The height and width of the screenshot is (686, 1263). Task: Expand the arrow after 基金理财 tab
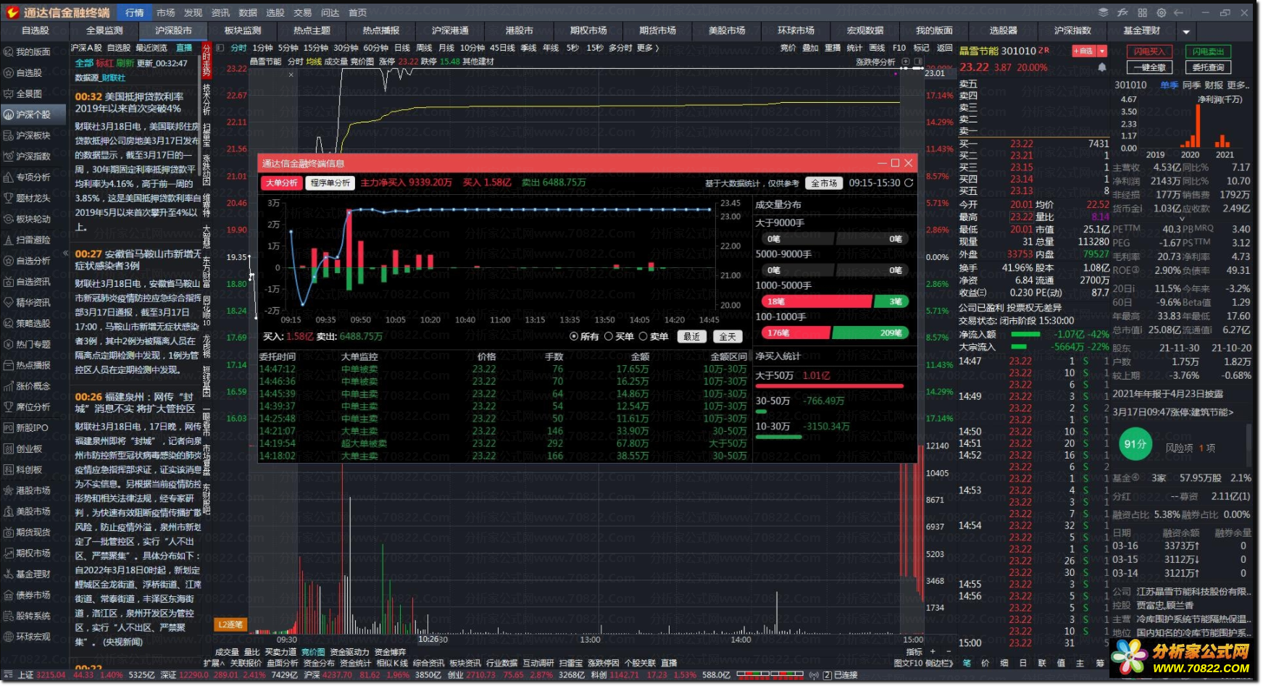click(x=1185, y=31)
